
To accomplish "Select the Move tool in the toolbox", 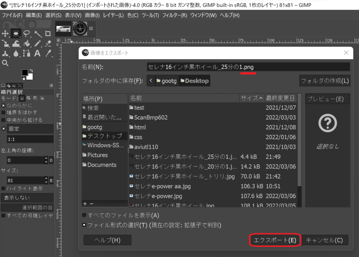I will coord(5,34).
